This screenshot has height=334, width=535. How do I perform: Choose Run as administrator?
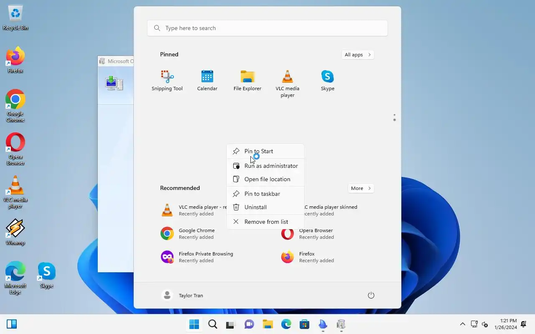pos(265,166)
